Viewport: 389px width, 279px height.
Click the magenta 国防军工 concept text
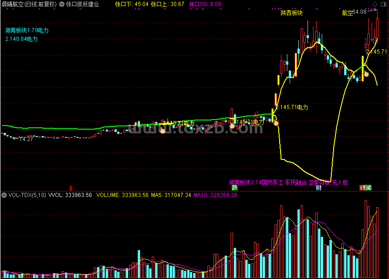272,182
